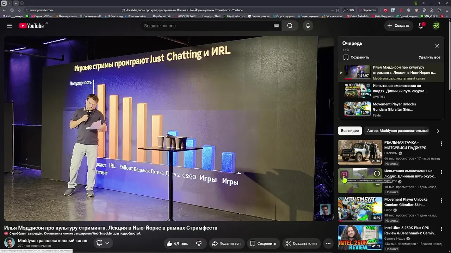Image resolution: width=451 pixels, height=253 pixels.
Task: Open the account avatar menu
Action: tap(436, 26)
